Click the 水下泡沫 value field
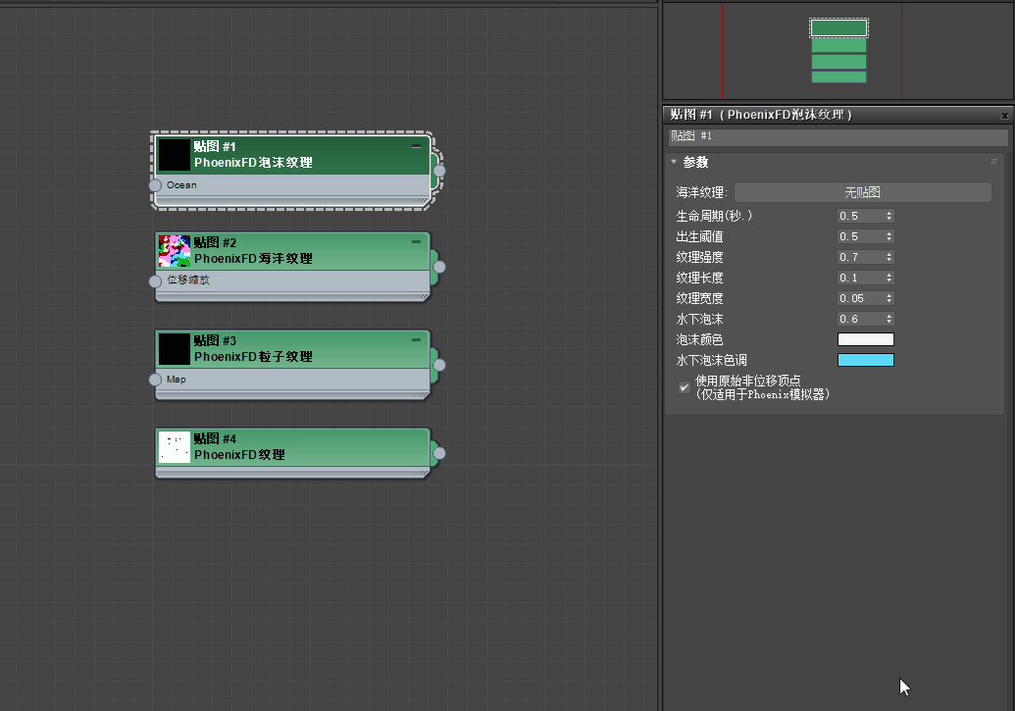 click(x=861, y=320)
